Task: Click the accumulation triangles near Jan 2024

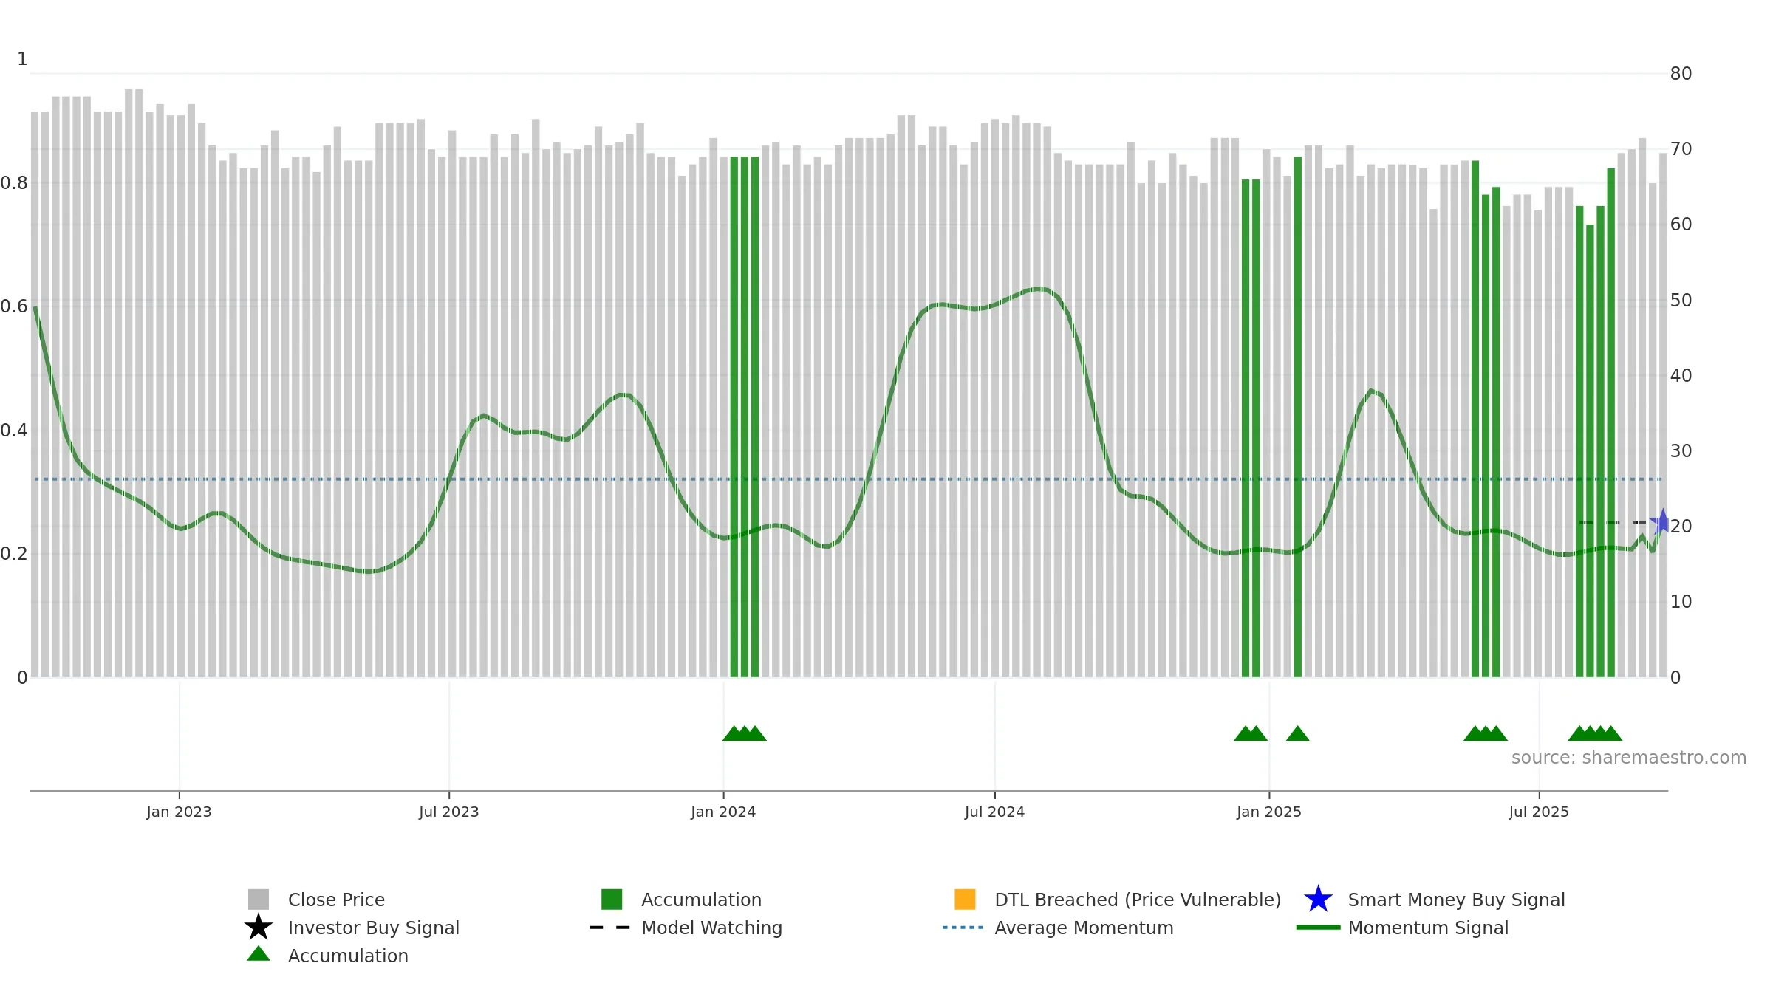Action: pyautogui.click(x=744, y=733)
